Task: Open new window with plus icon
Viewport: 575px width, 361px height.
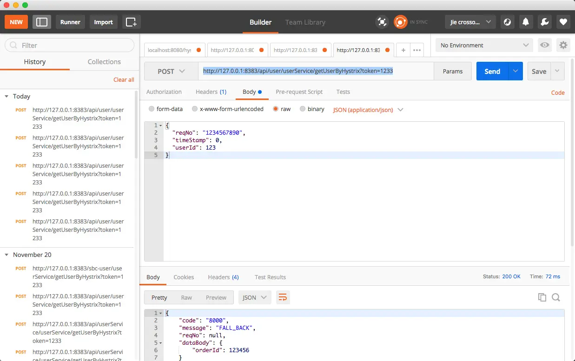Action: coord(131,22)
